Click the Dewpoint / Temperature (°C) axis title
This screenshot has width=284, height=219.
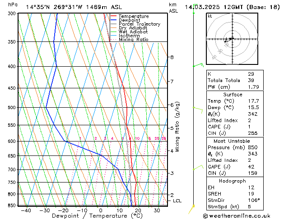click(97, 216)
